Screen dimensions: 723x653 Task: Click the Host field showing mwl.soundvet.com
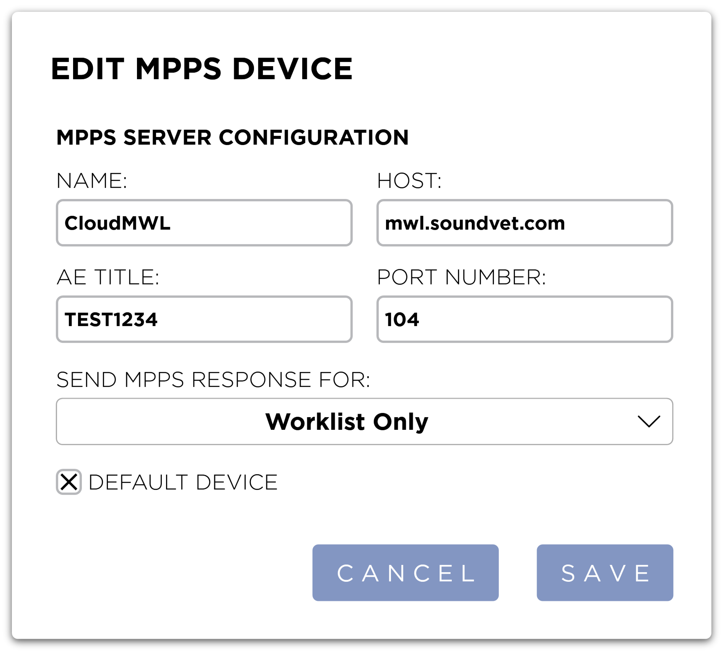coord(524,223)
